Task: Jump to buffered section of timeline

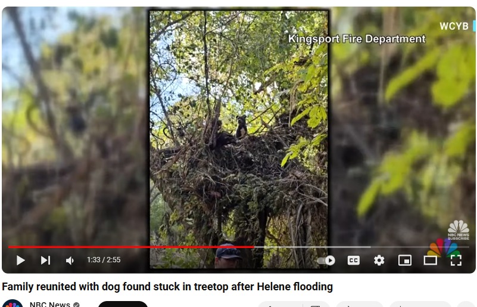Action: pyautogui.click(x=312, y=247)
